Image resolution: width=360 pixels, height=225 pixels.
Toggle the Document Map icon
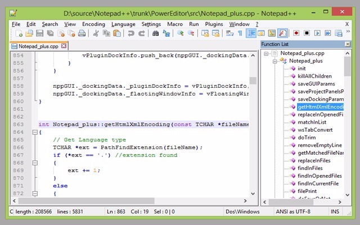(x=272, y=33)
